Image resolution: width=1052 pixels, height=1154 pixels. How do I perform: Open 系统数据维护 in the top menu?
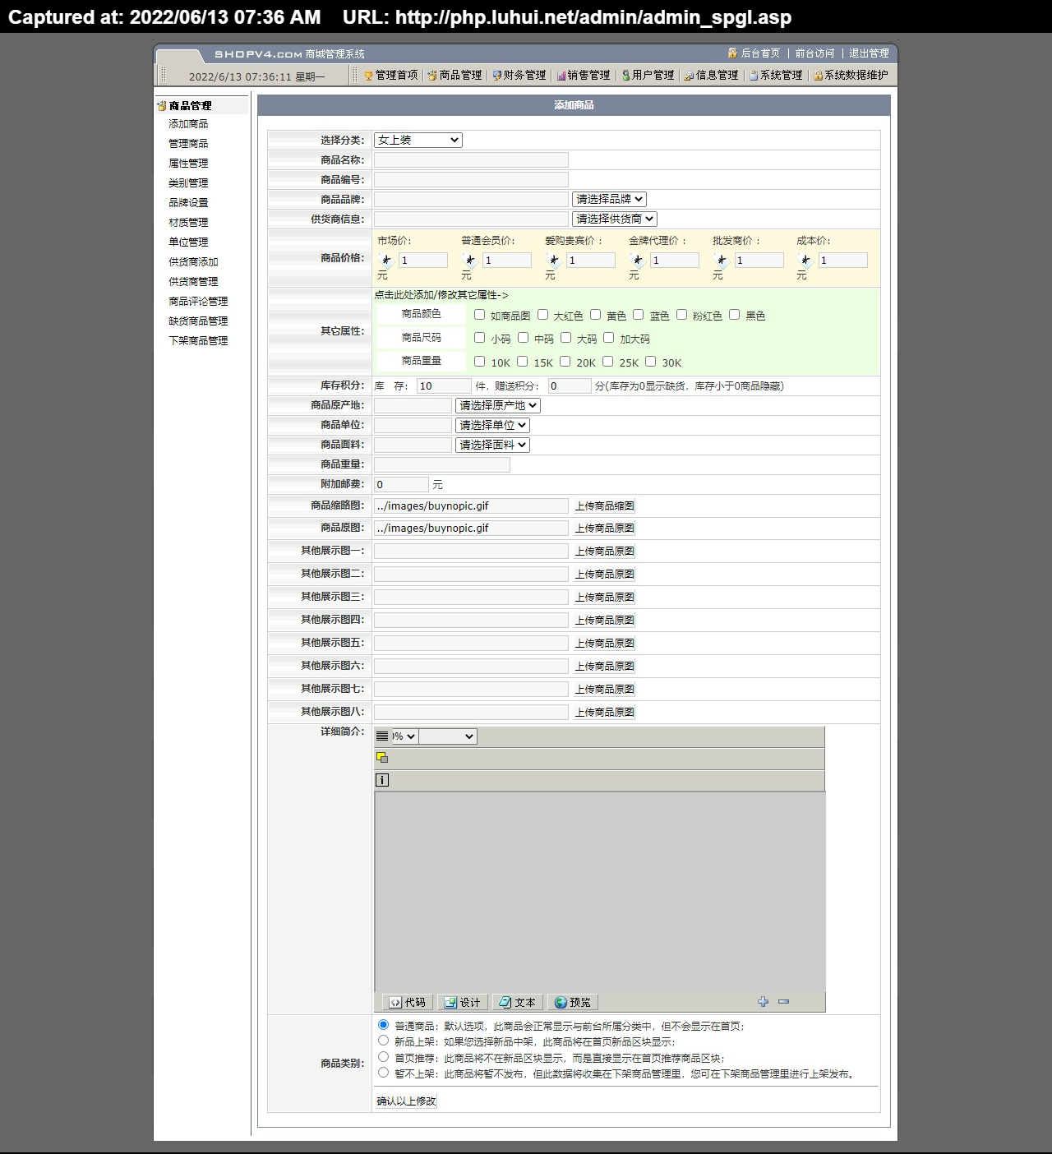point(851,75)
